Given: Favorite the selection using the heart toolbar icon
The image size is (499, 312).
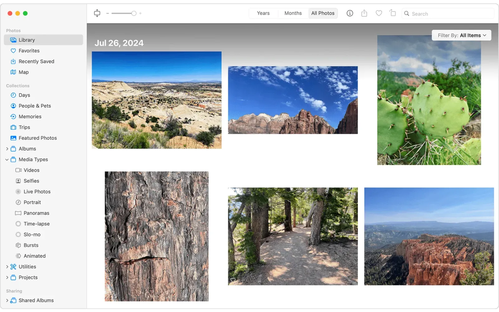Looking at the screenshot, I should point(379,13).
